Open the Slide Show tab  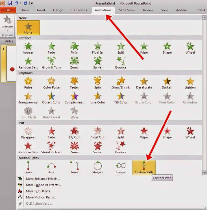[127, 10]
